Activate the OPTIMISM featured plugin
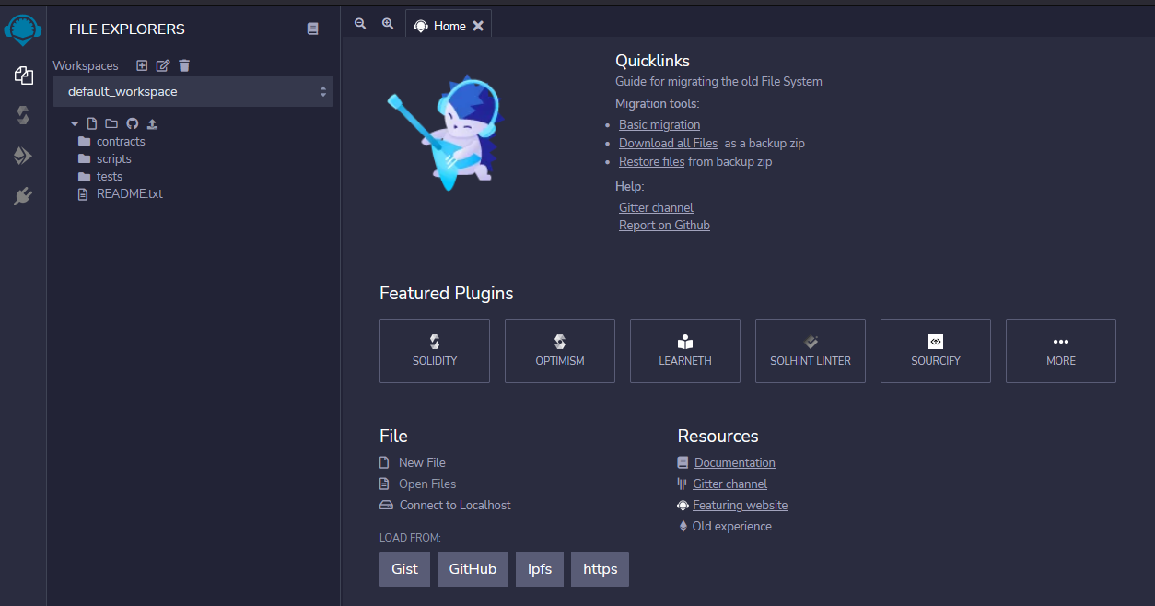Viewport: 1155px width, 606px height. (560, 351)
